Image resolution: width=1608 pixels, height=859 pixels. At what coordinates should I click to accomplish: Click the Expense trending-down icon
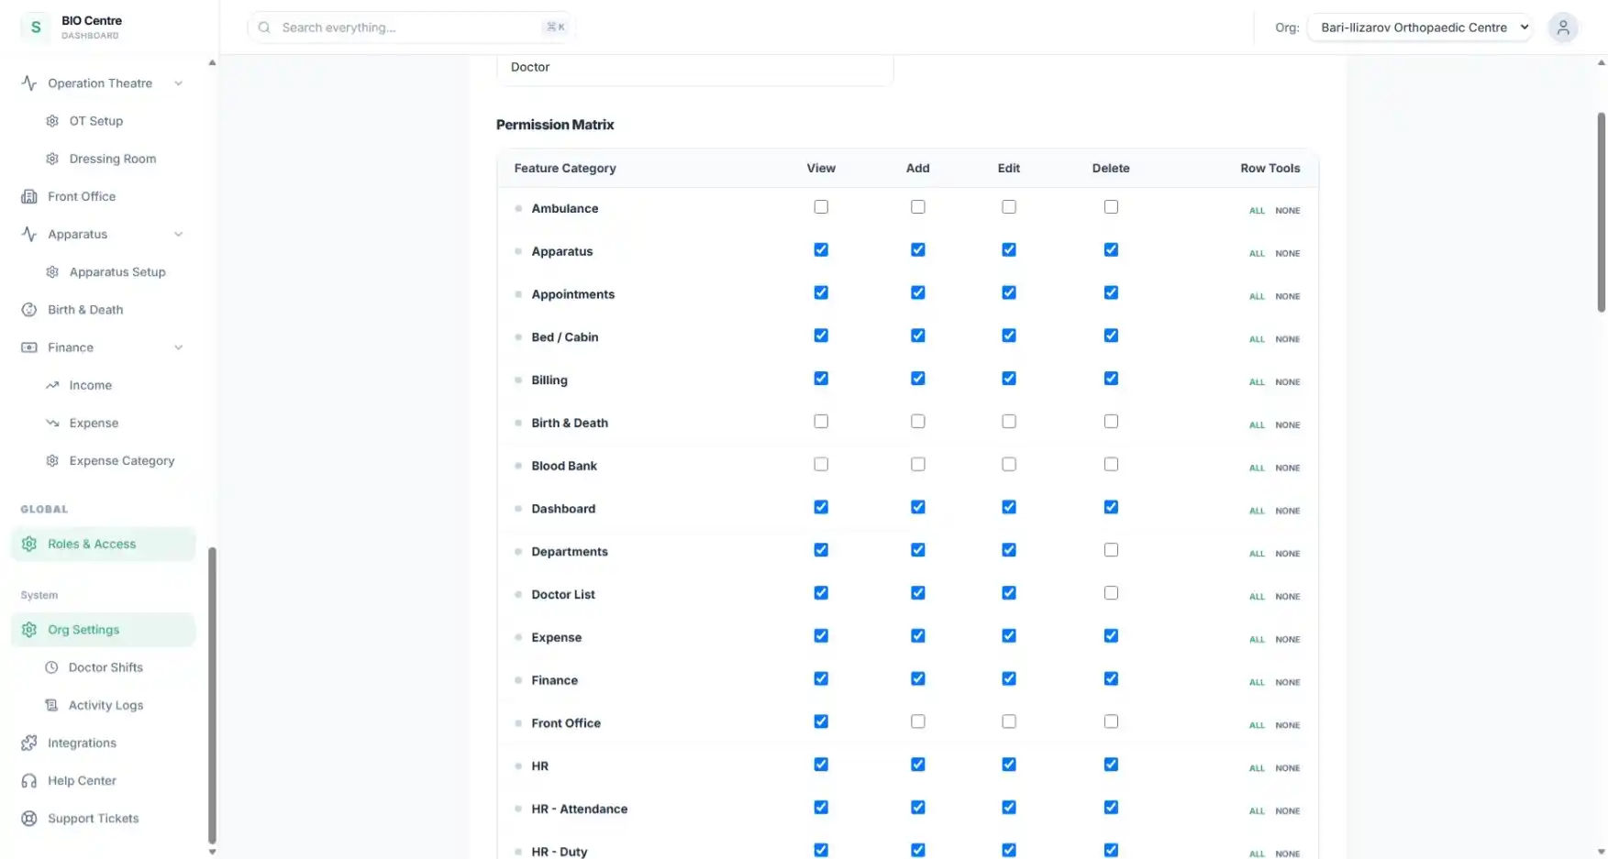click(x=52, y=423)
